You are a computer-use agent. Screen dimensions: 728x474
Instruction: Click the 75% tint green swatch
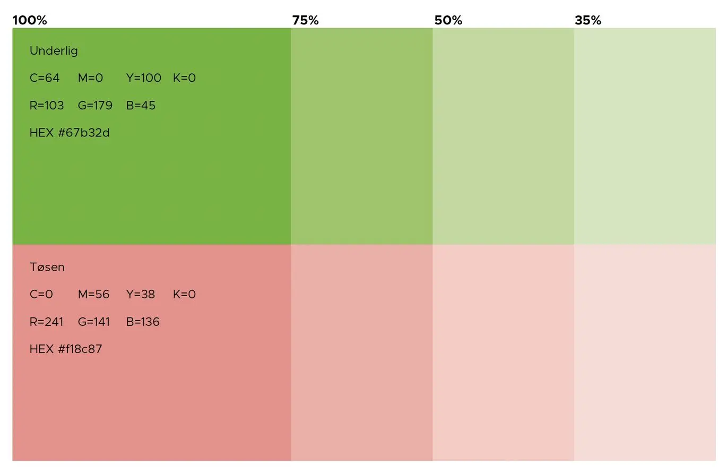click(361, 136)
